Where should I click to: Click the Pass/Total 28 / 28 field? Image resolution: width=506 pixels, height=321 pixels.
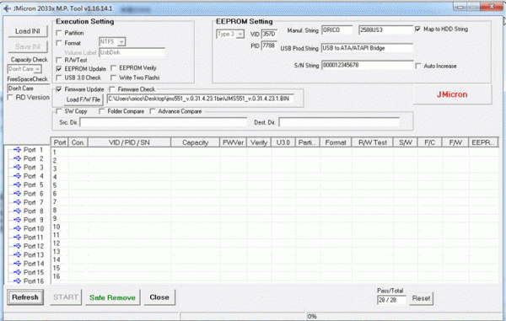point(391,300)
